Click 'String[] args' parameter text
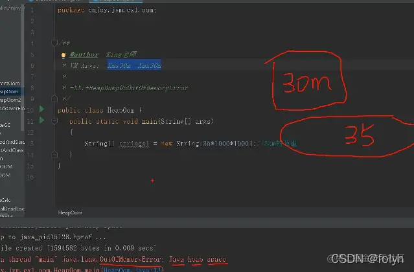 click(x=185, y=121)
